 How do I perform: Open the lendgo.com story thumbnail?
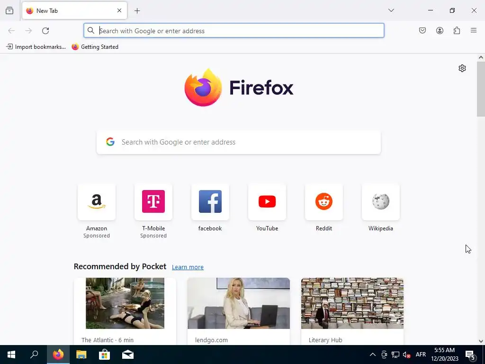[x=239, y=303]
